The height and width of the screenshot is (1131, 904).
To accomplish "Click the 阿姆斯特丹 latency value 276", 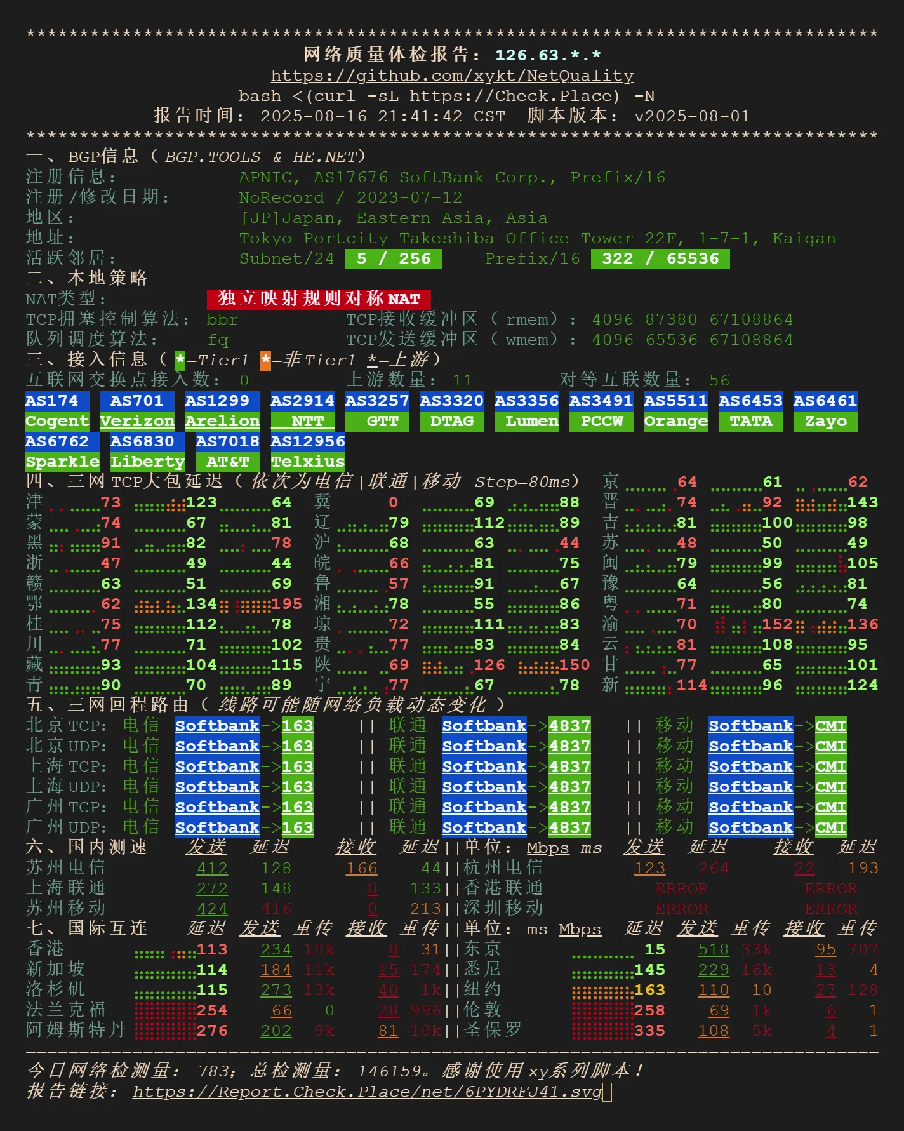I will [x=212, y=1031].
